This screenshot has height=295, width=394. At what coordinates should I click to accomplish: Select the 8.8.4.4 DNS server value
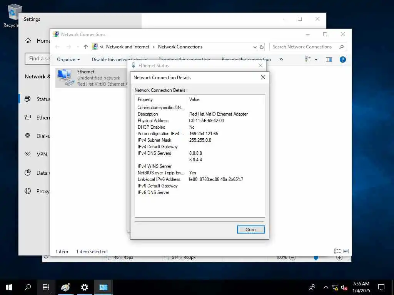coord(195,160)
